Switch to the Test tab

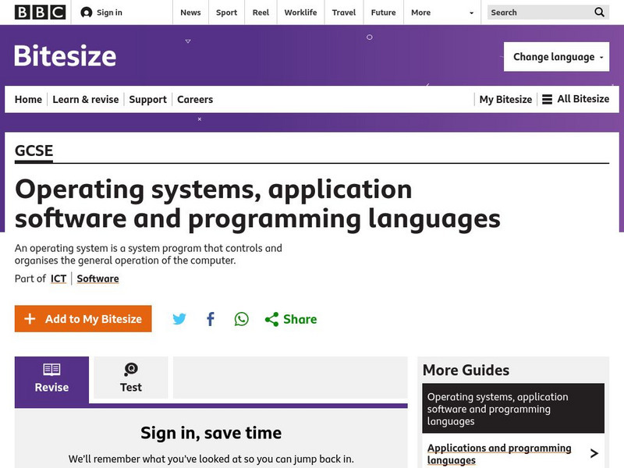click(131, 378)
